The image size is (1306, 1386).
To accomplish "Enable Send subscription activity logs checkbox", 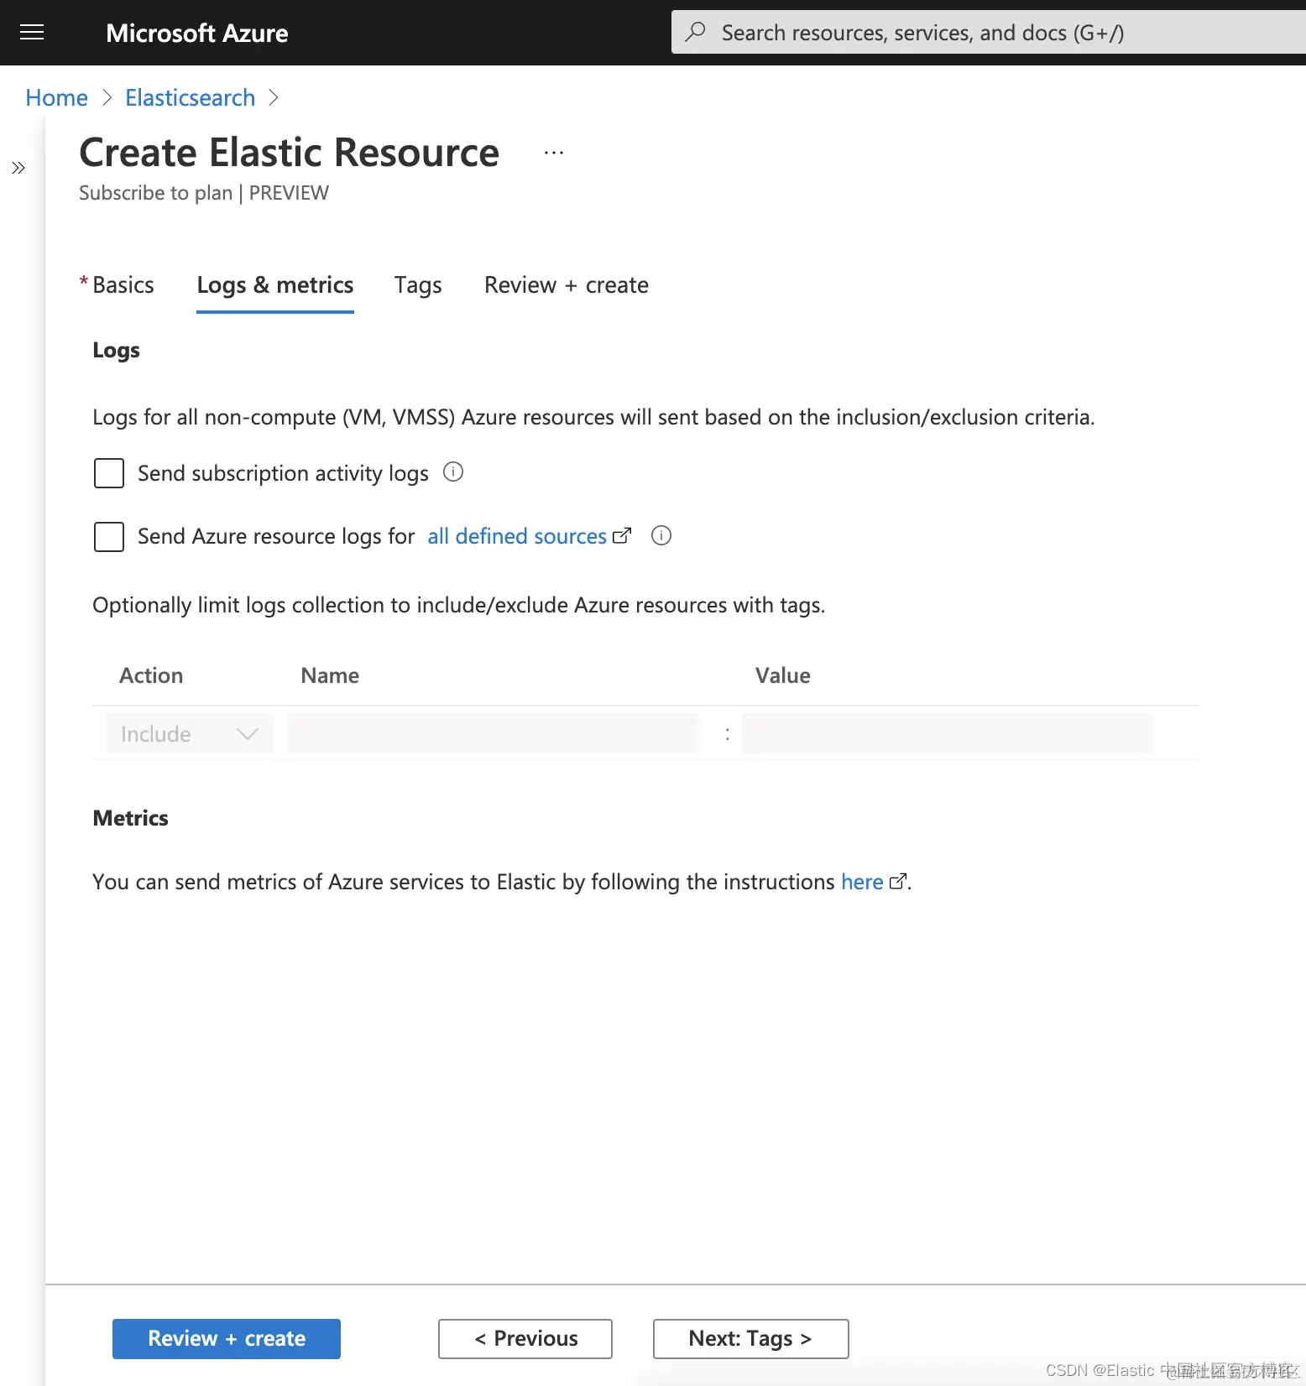I will pyautogui.click(x=109, y=473).
